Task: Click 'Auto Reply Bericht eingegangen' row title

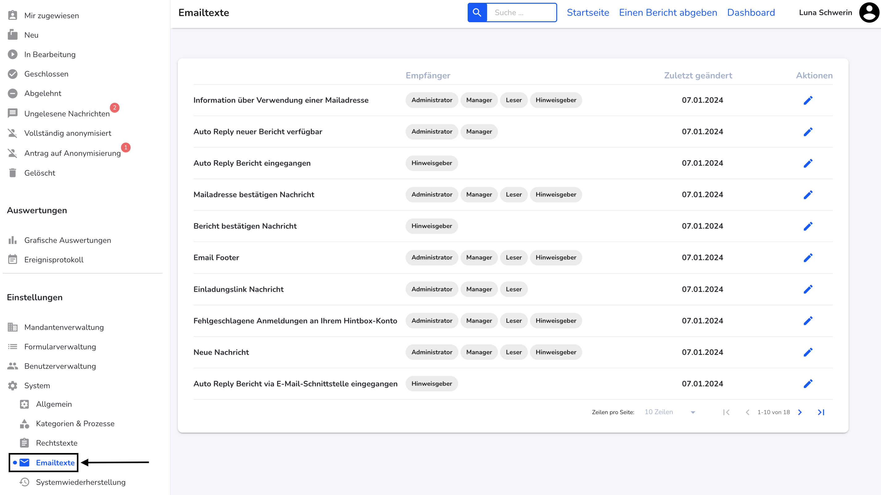Action: click(x=252, y=163)
